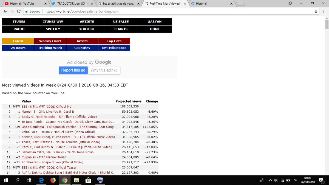Screen dimensions: 329x185
Task: Select the Latest submenu button
Action: click(18, 41)
